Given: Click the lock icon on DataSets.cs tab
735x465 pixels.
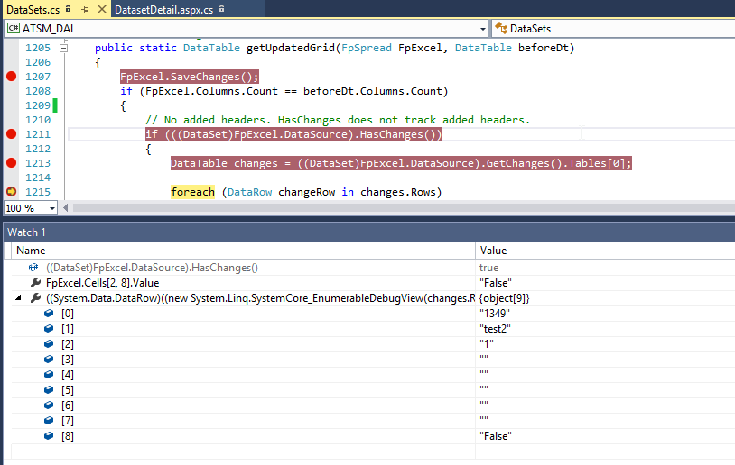Looking at the screenshot, I should 69,8.
